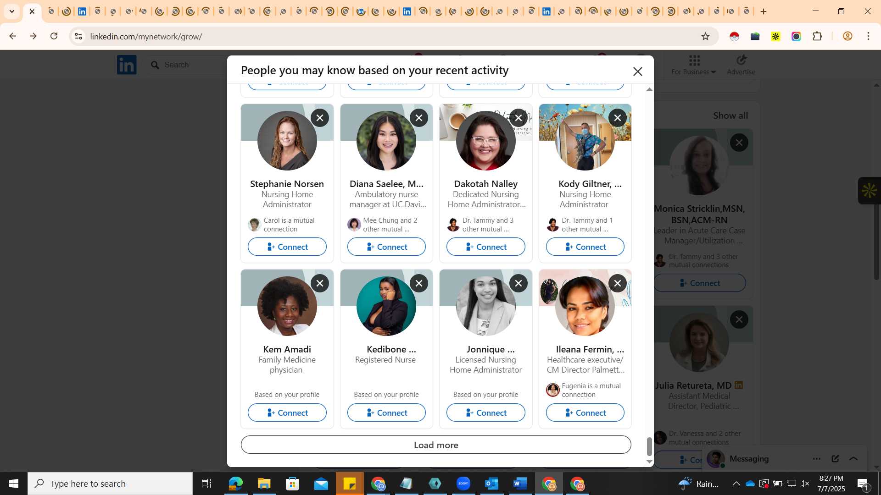Screen dimensions: 881x495
Task: Open Dakotah Nalley name link
Action: click(x=486, y=184)
